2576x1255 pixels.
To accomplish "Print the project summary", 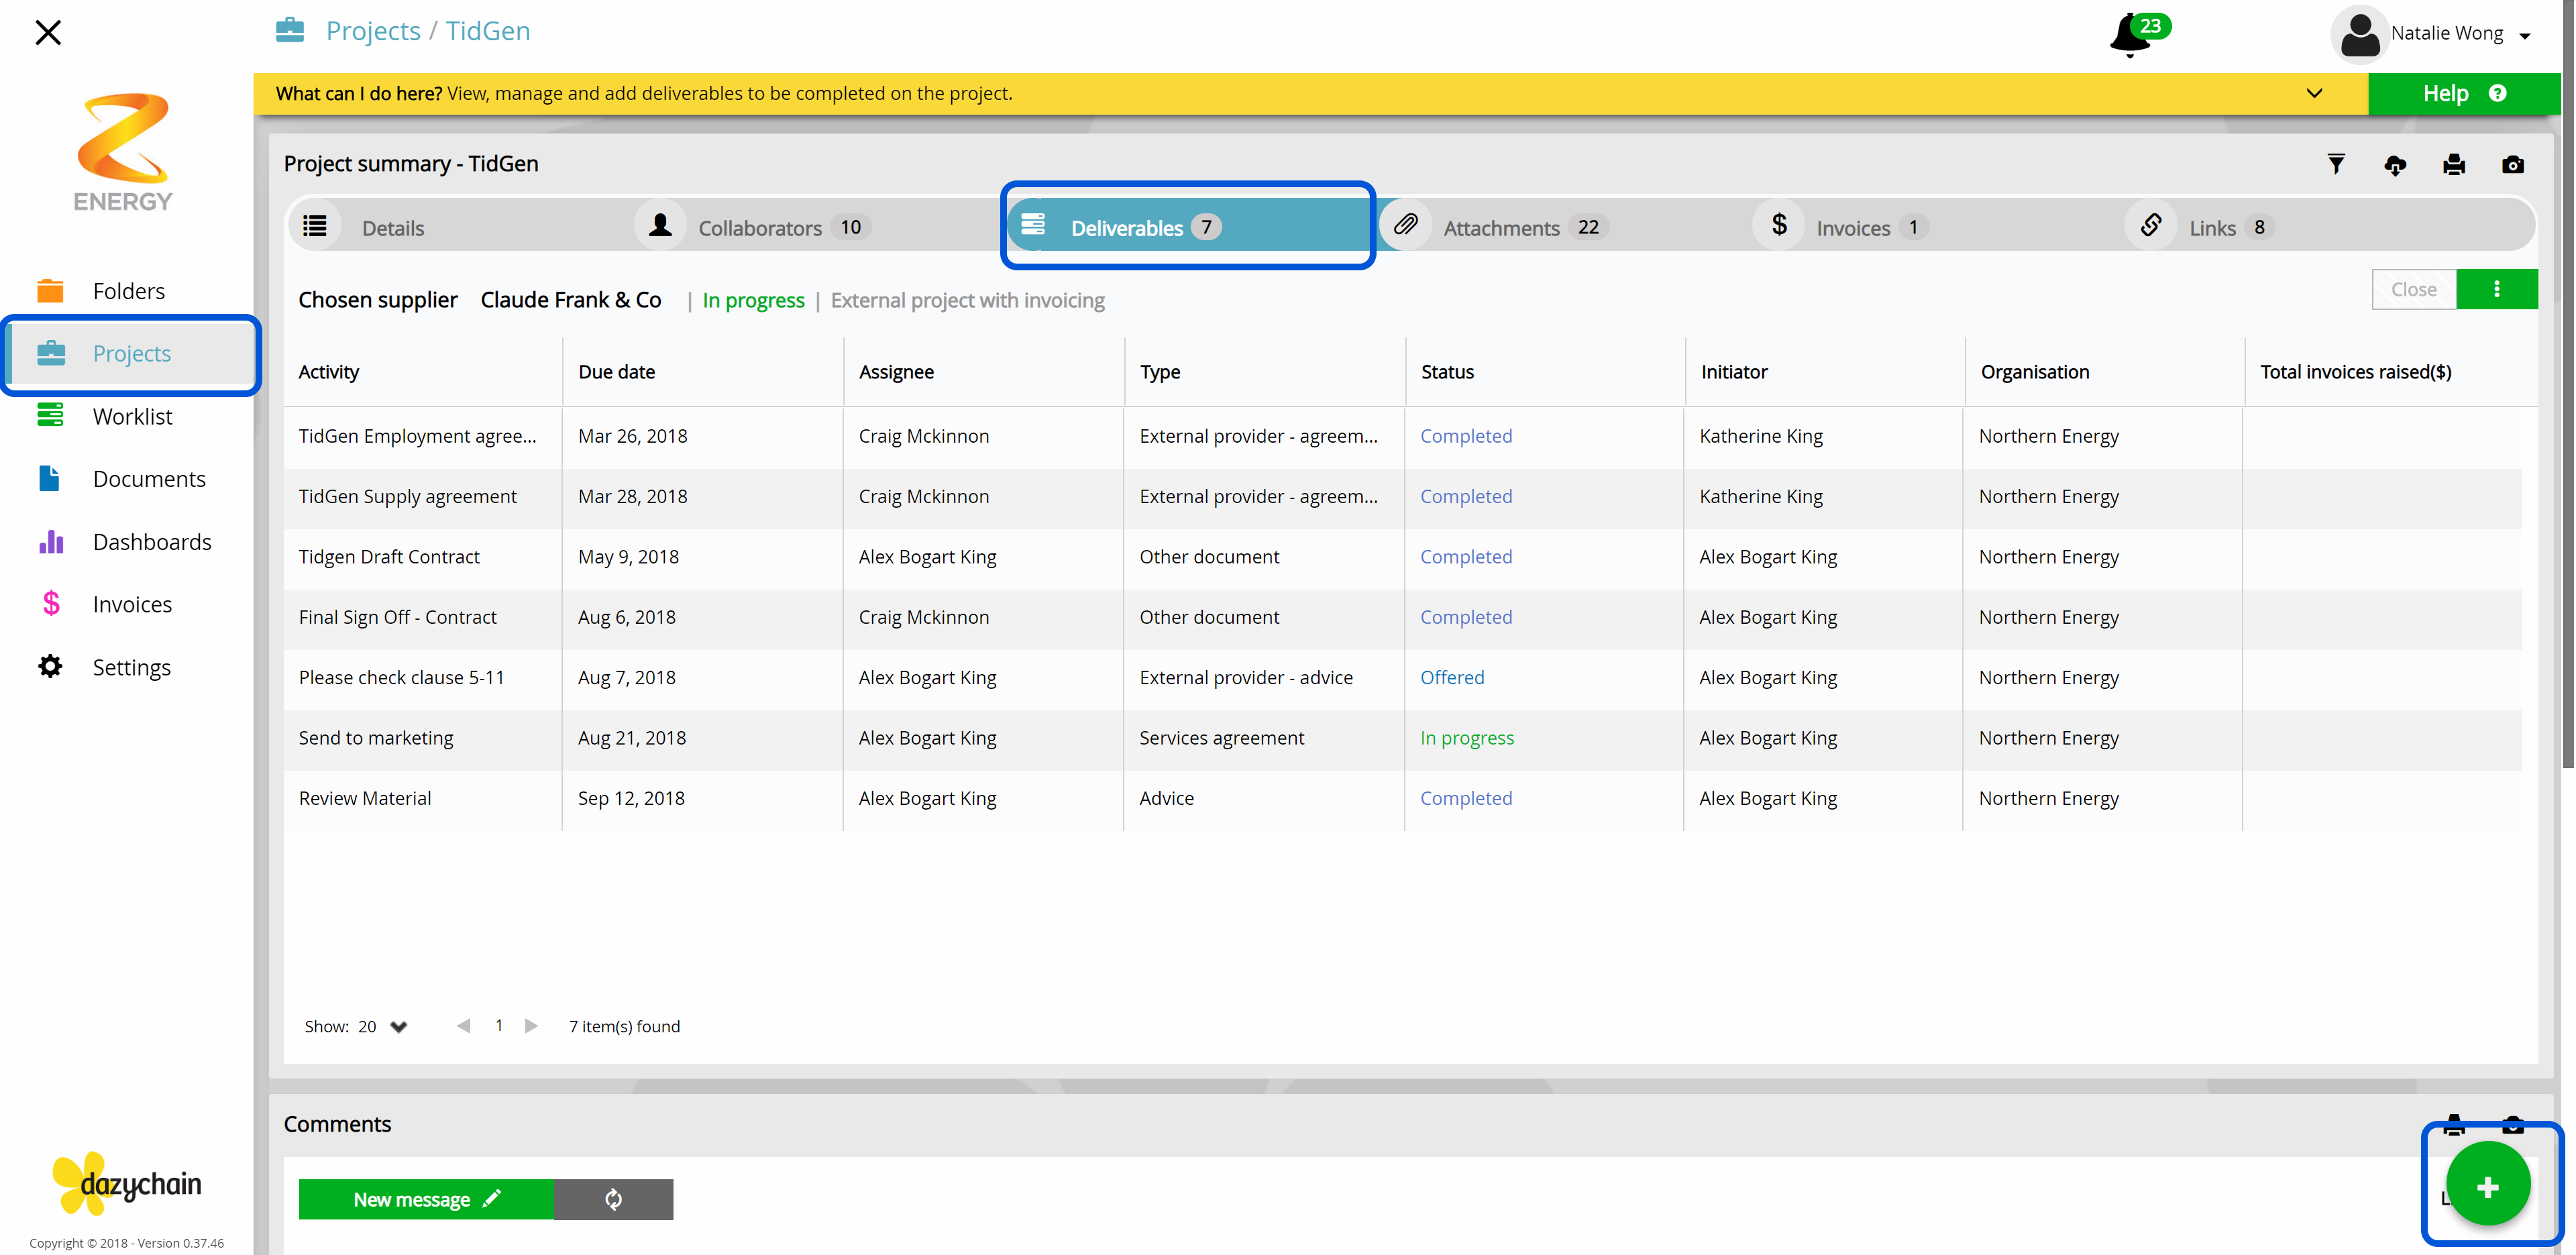I will (x=2454, y=165).
